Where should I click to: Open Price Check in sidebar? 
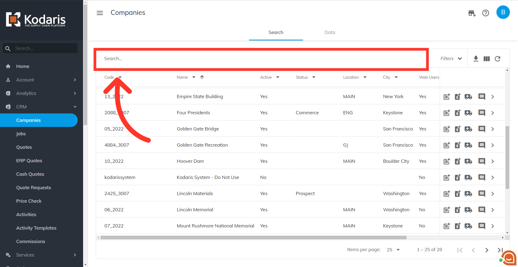[29, 201]
